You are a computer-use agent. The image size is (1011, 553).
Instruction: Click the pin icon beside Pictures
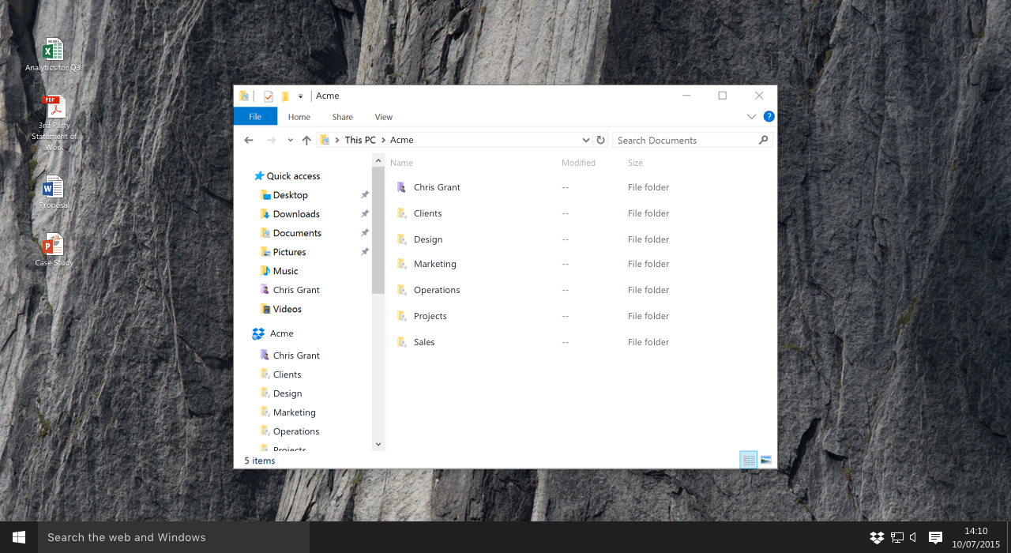click(x=364, y=252)
